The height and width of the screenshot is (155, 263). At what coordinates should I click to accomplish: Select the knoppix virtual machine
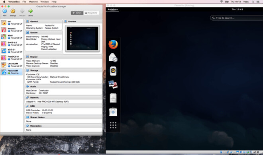pos(12,29)
